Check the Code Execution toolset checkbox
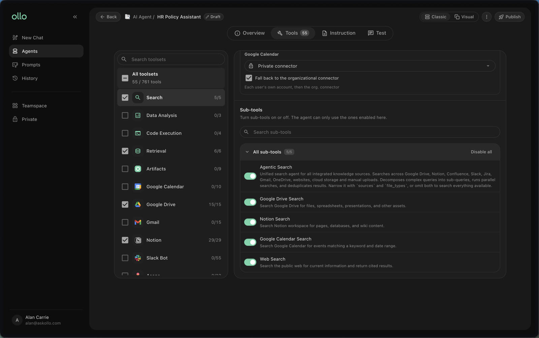The height and width of the screenshot is (338, 539). 125,133
